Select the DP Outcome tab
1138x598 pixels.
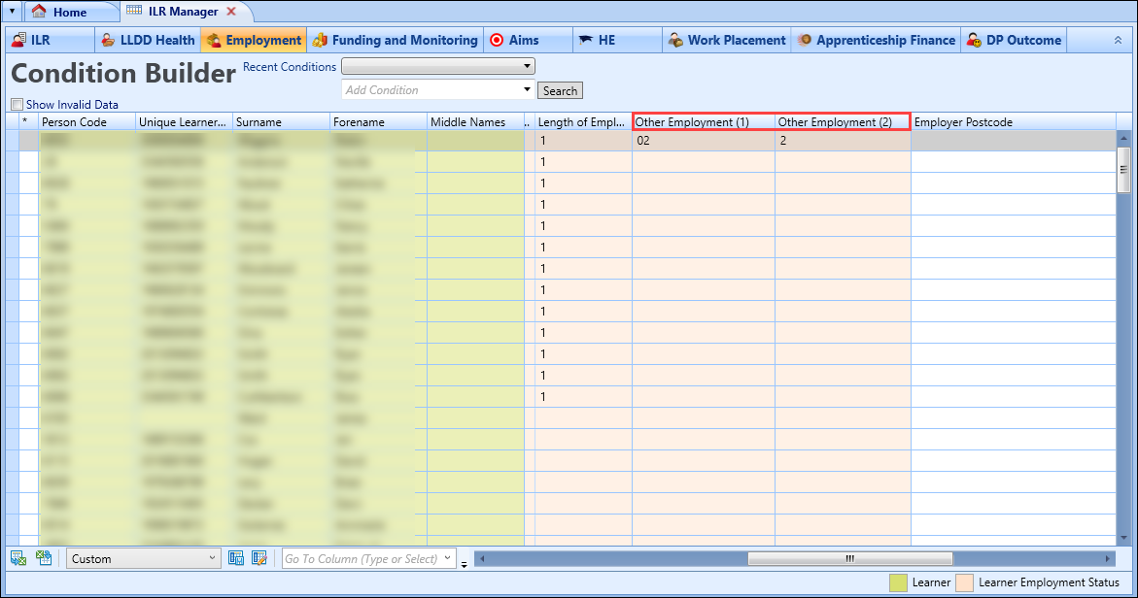[x=1014, y=41]
